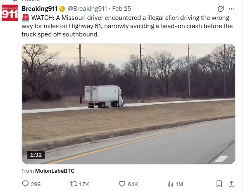Click the 299 replies count
Viewport: 243px width, 191px height.
click(36, 184)
